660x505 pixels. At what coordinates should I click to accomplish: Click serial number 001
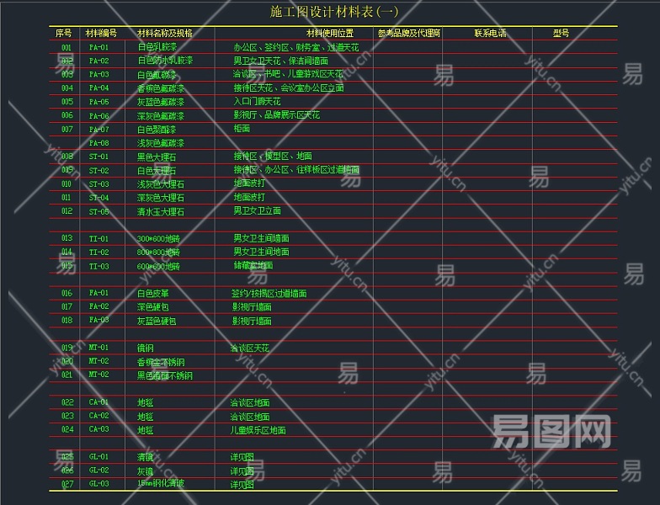tap(67, 47)
